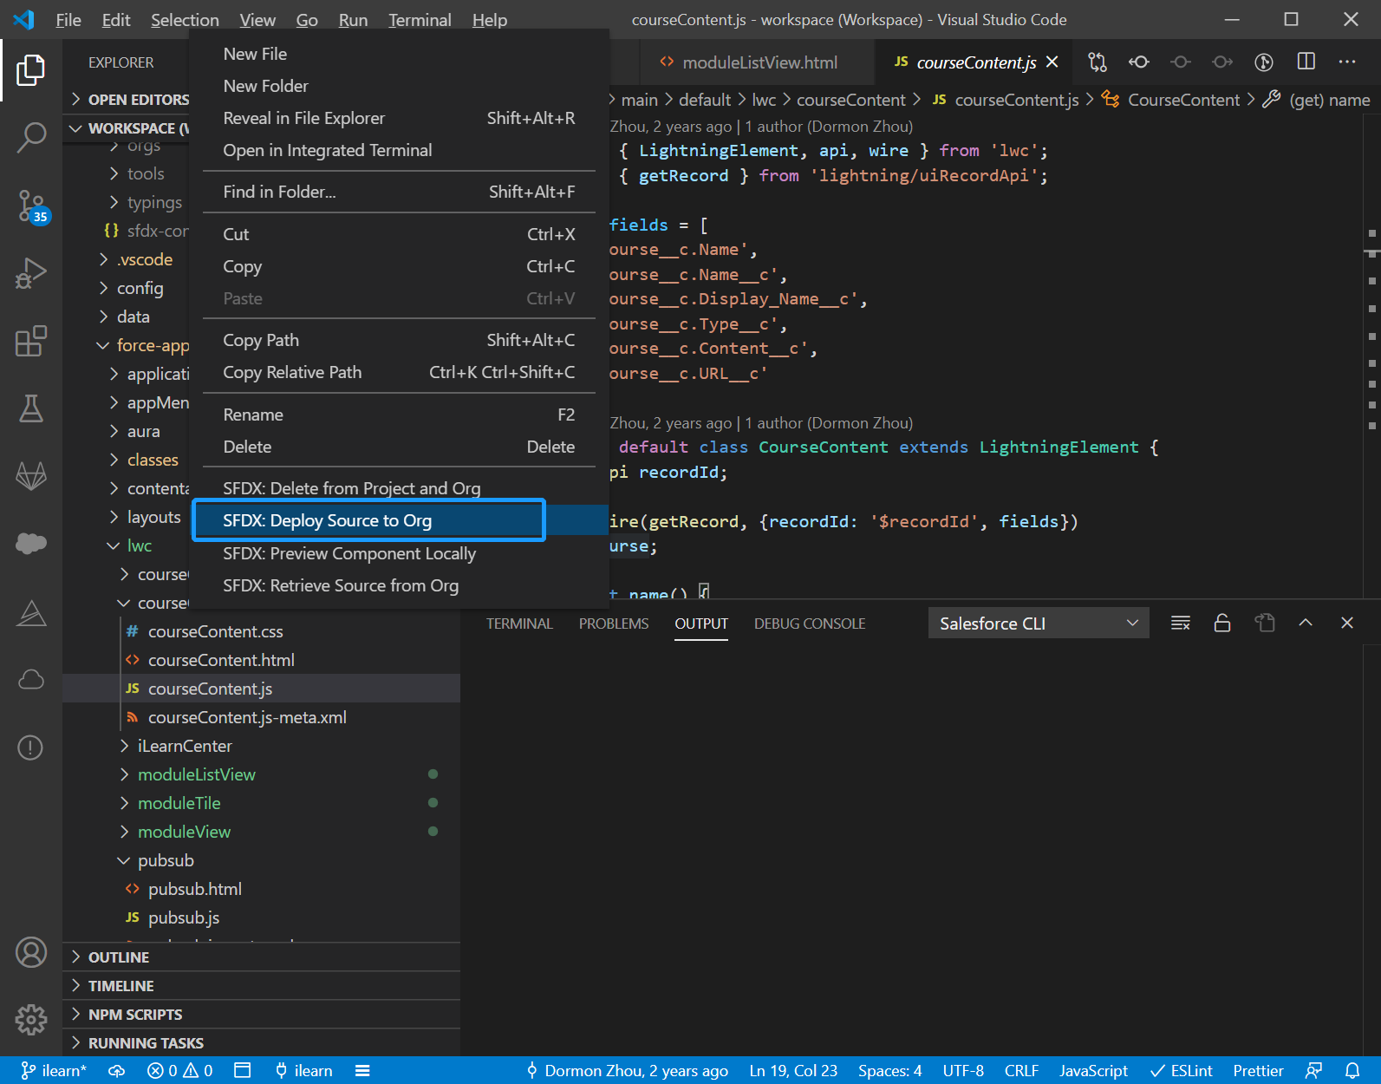
Task: Click the toggle file blame icon in editor toolbar
Action: 1264,62
